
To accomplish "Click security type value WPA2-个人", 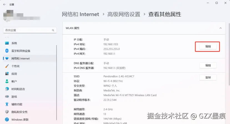I will click(110, 86).
